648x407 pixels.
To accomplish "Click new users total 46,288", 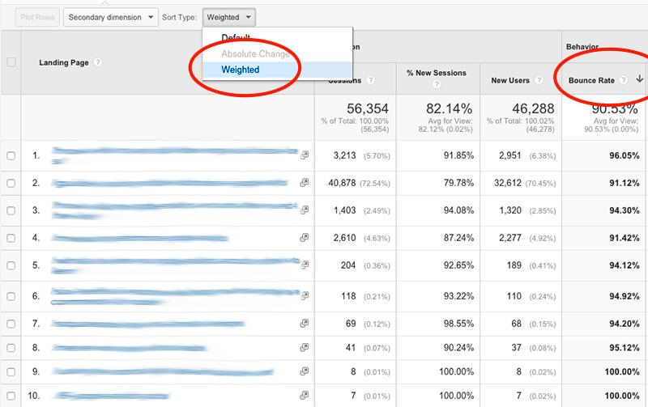I will click(533, 108).
